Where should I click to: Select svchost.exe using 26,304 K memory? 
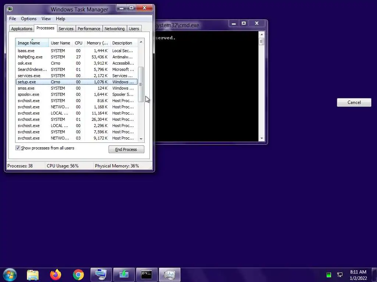(x=77, y=119)
